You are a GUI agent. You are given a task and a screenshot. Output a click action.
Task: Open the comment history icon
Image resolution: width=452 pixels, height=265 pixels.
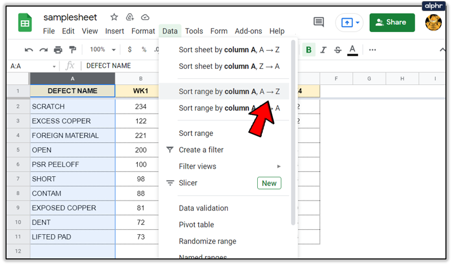click(x=319, y=22)
